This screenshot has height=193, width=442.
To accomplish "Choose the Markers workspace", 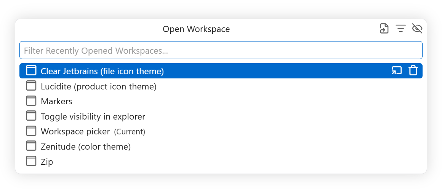I will point(221,101).
